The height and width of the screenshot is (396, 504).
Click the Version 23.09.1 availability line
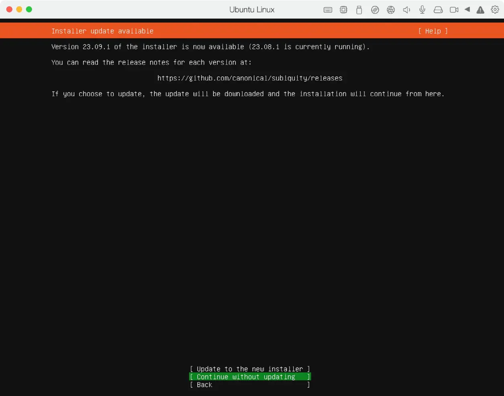pyautogui.click(x=210, y=47)
